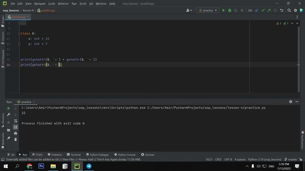Open the Code With Me user dropdown

click(189, 10)
